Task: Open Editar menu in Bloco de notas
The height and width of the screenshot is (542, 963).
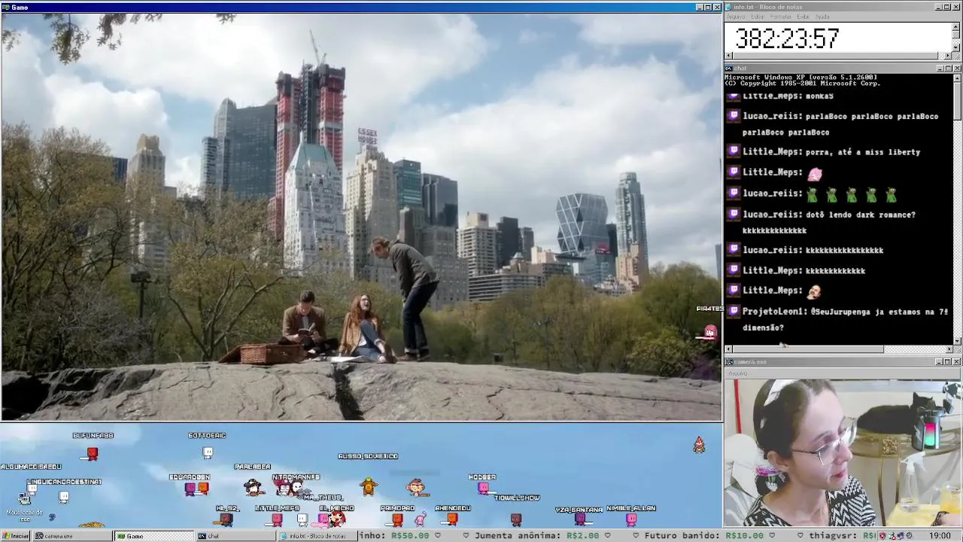Action: tap(758, 17)
